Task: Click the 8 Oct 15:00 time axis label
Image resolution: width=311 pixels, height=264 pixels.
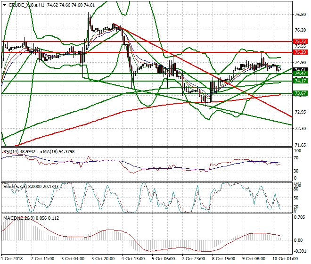Action: [223, 258]
